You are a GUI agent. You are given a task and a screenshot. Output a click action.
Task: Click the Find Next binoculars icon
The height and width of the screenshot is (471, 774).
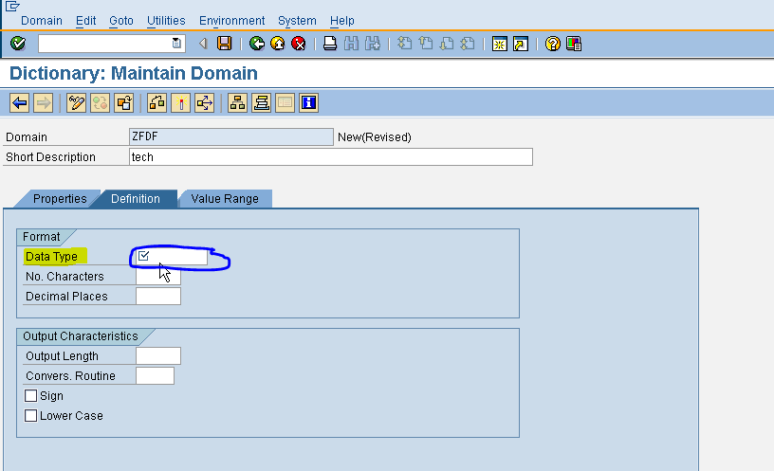click(372, 44)
